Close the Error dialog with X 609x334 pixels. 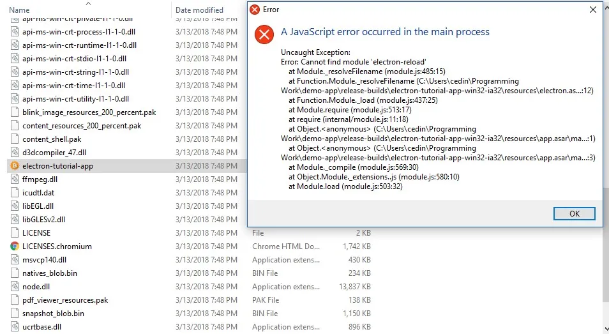coord(592,10)
